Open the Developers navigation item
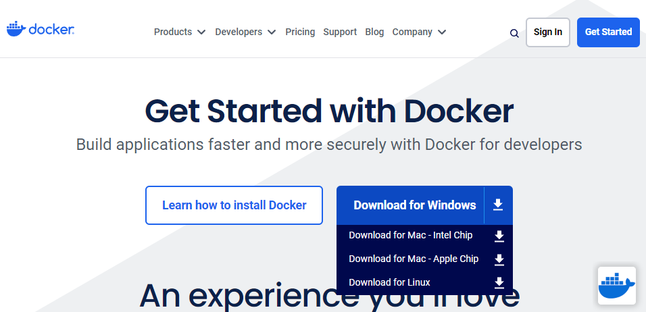Viewport: 646px width, 312px height. click(x=239, y=32)
